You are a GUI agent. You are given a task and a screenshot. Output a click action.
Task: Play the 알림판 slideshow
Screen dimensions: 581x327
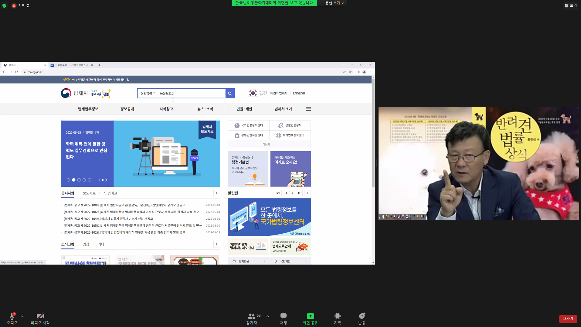[299, 193]
